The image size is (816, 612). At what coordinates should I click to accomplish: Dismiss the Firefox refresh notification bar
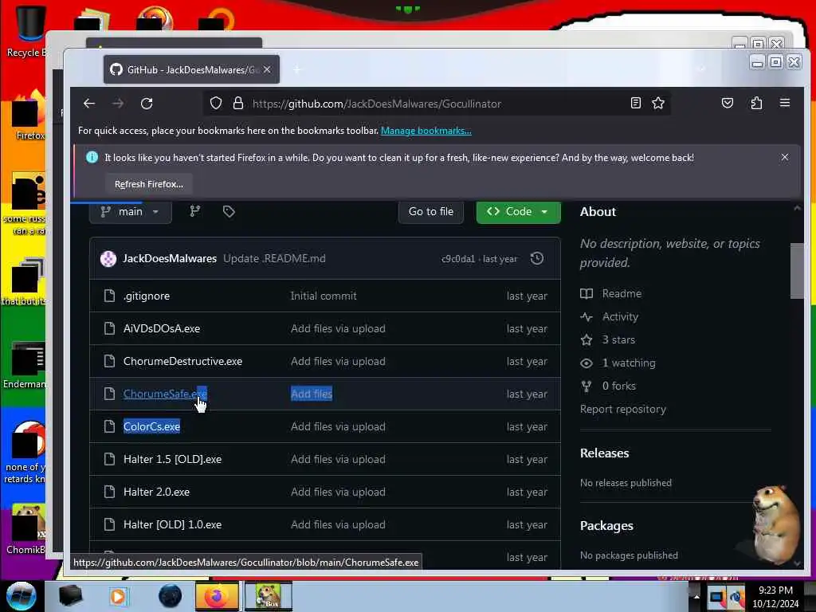[785, 157]
